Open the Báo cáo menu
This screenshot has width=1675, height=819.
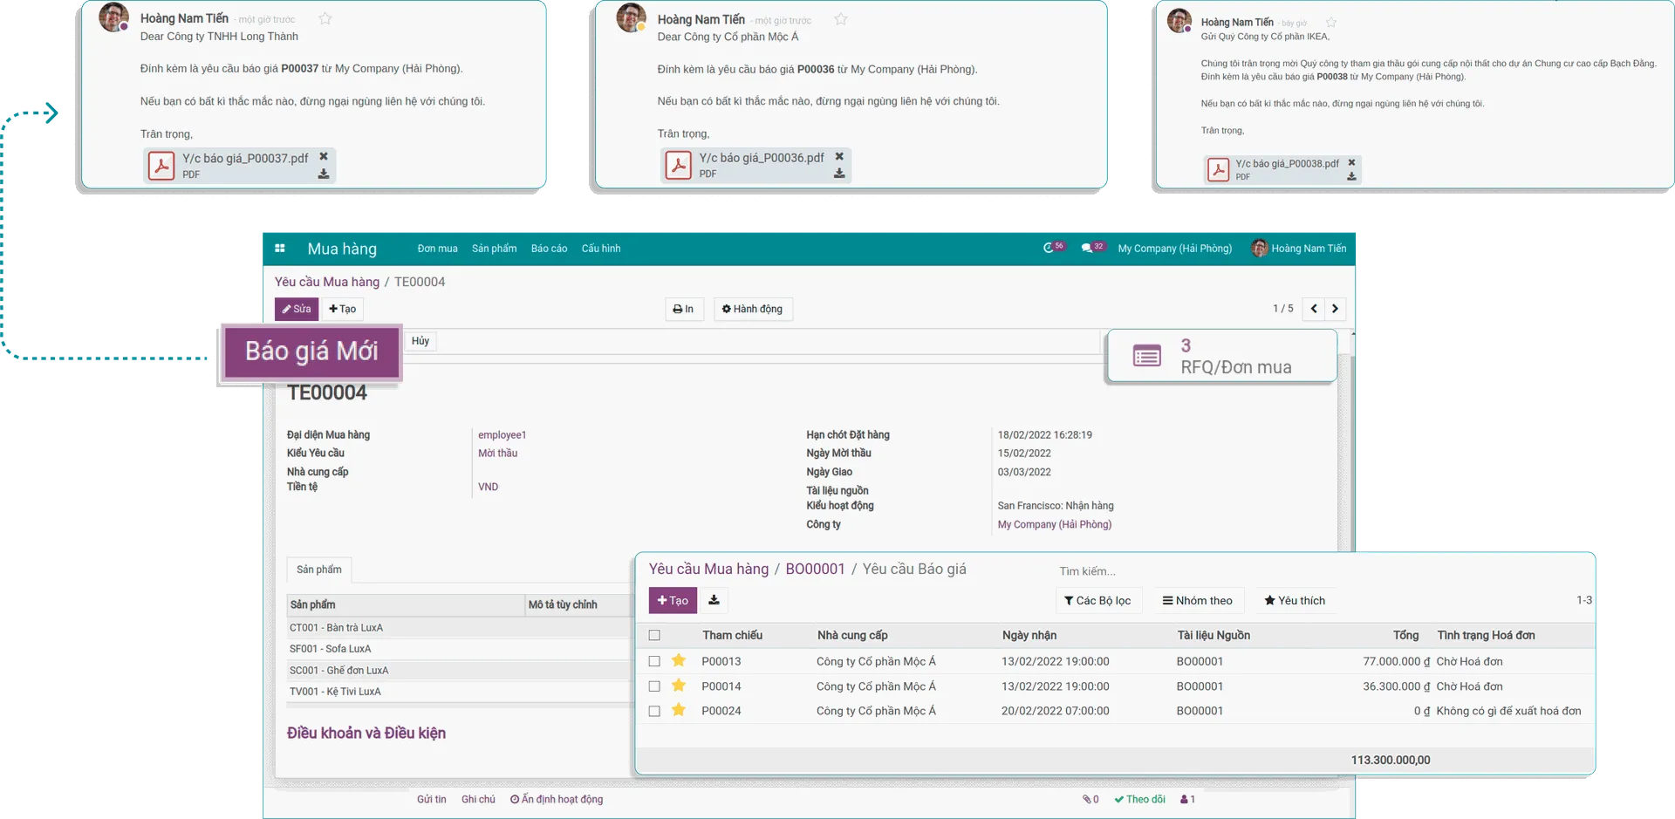[549, 249]
